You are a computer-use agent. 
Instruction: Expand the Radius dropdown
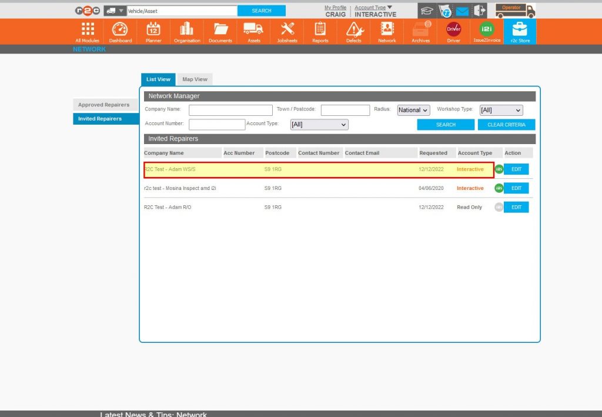[x=413, y=110]
